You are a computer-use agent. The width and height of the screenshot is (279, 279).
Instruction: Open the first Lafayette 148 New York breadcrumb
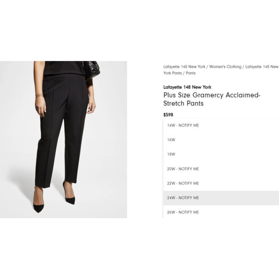(184, 67)
